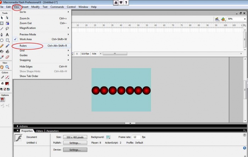The width and height of the screenshot is (248, 157).
Task: Click the Black and White colors icon
Action: tap(1, 89)
